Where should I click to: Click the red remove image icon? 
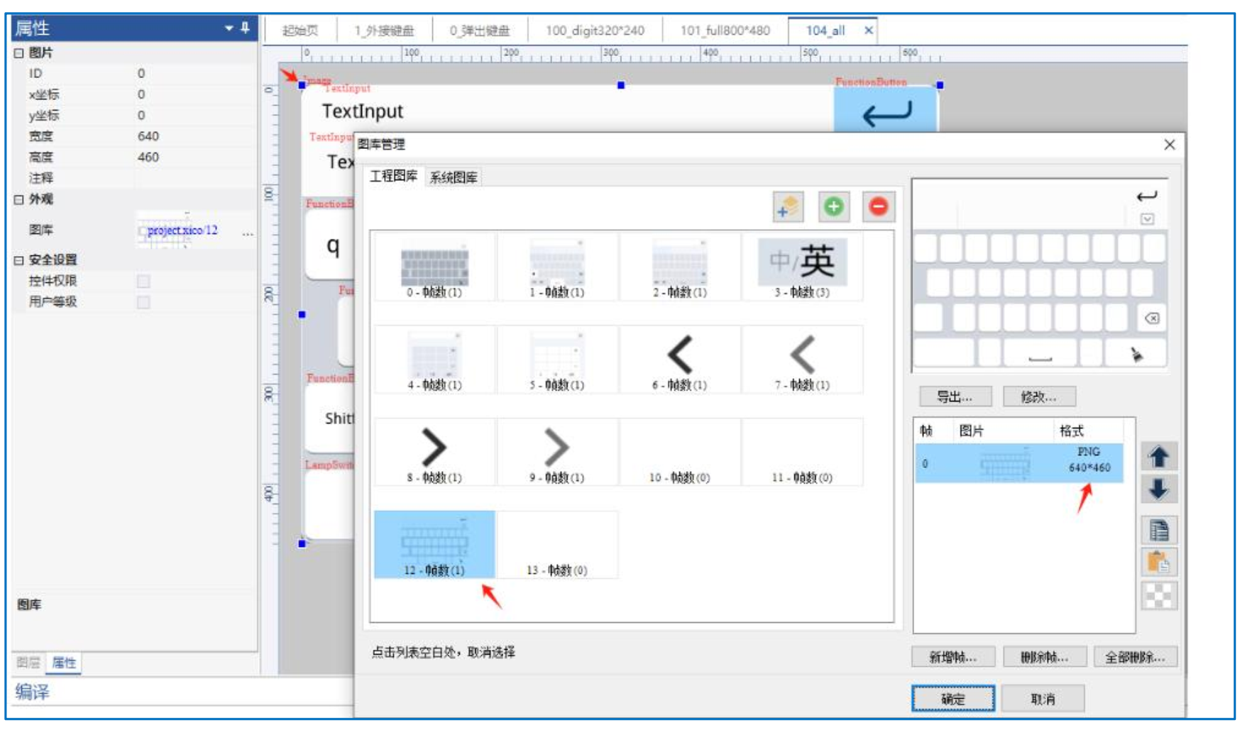(878, 207)
